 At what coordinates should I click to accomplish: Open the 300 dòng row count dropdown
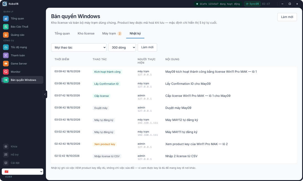tap(122, 47)
